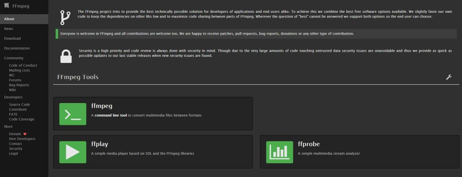The height and width of the screenshot is (177, 462).
Task: Open the Donate link
Action: coord(15,134)
